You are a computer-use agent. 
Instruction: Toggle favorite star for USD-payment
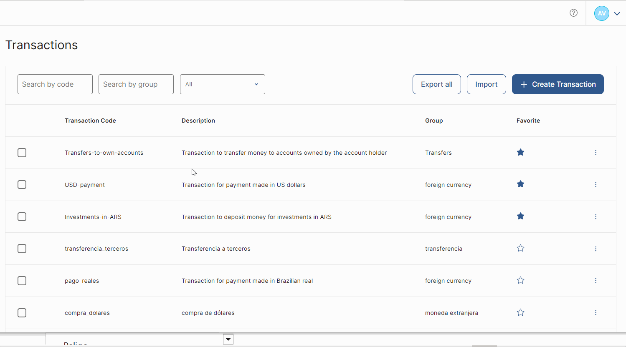click(x=520, y=184)
